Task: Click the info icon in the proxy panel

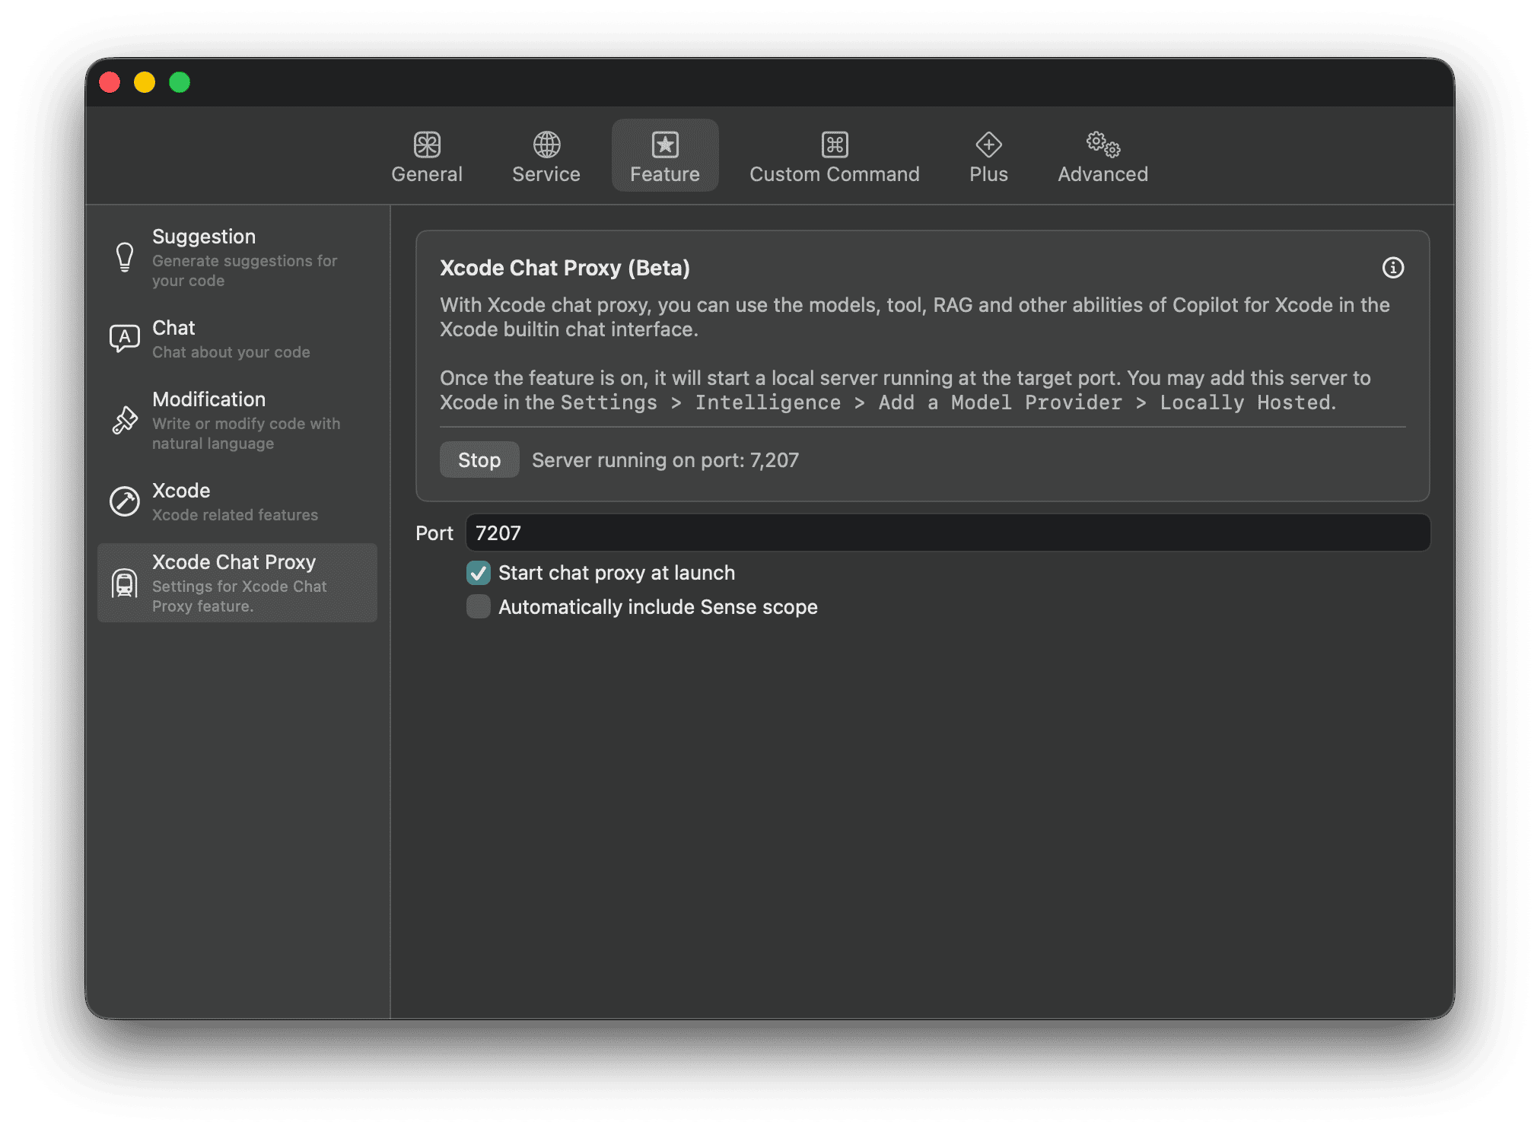Action: coord(1393,268)
